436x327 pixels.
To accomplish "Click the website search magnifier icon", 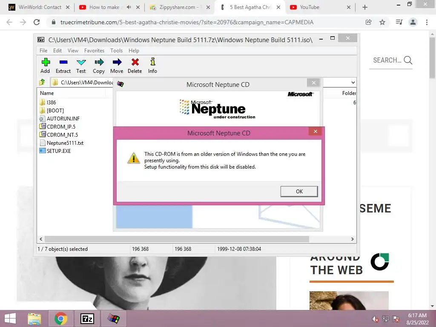I will pos(408,60).
